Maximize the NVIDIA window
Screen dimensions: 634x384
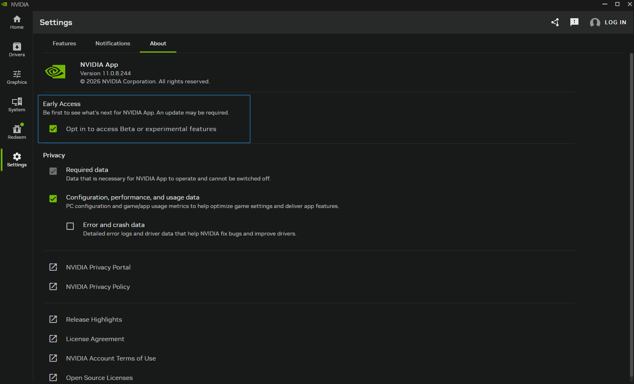coord(617,4)
